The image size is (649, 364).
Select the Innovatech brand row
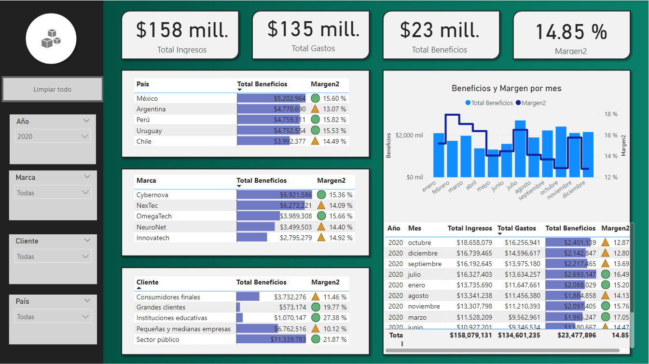tap(245, 237)
